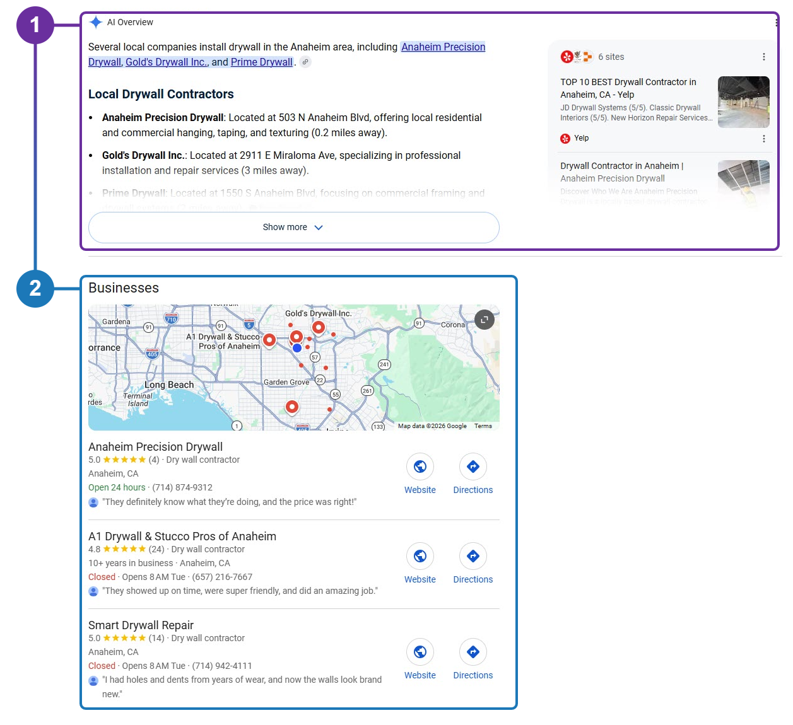Screen dimensions: 793x725
Task: Expand the businesses map to full screen
Action: click(485, 320)
